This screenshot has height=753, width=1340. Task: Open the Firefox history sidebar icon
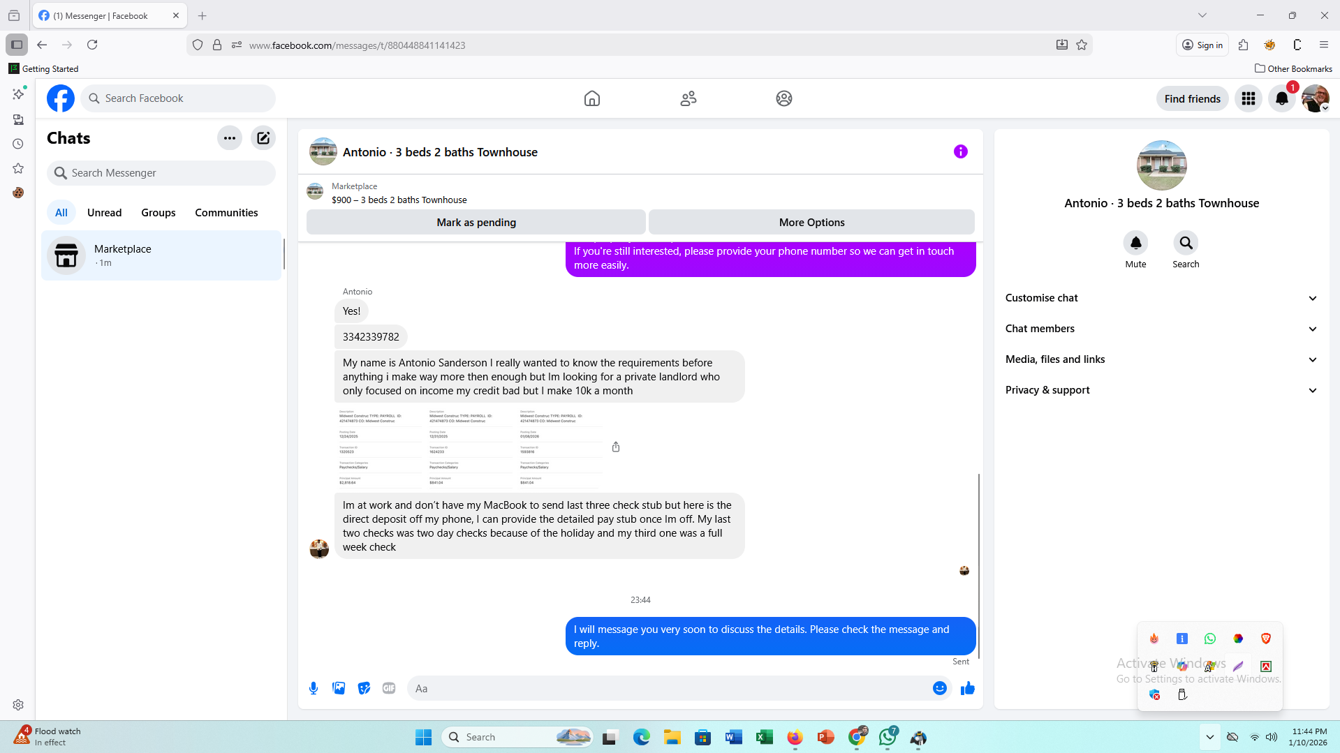tap(18, 144)
